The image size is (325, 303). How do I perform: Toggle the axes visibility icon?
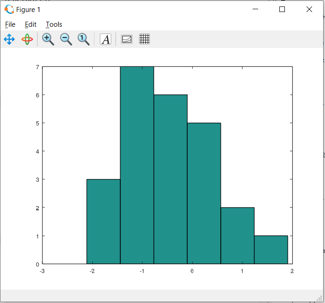click(x=126, y=39)
